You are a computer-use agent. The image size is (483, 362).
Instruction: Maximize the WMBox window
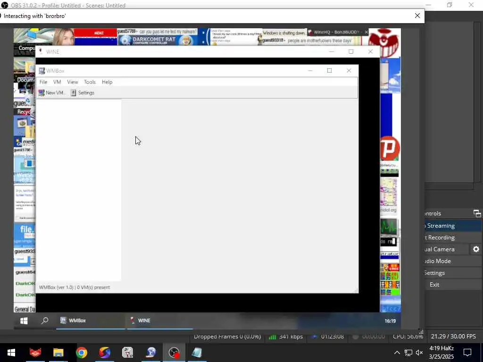tap(329, 71)
